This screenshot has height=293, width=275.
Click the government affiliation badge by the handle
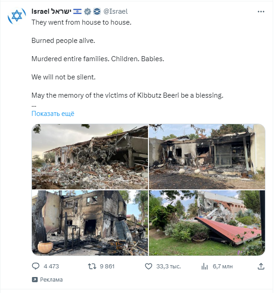(97, 11)
